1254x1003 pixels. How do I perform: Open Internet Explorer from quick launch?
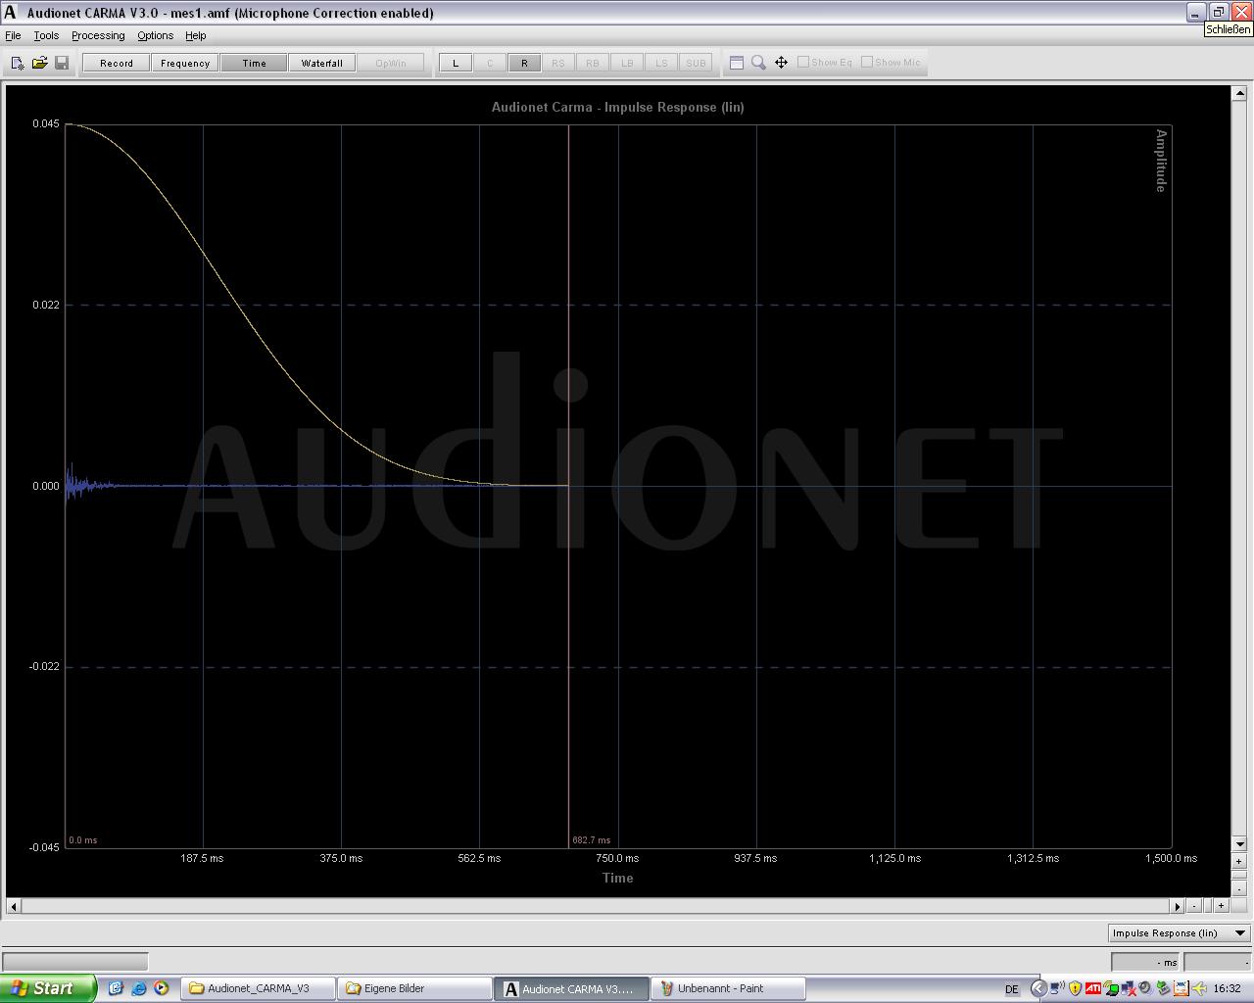coord(138,988)
